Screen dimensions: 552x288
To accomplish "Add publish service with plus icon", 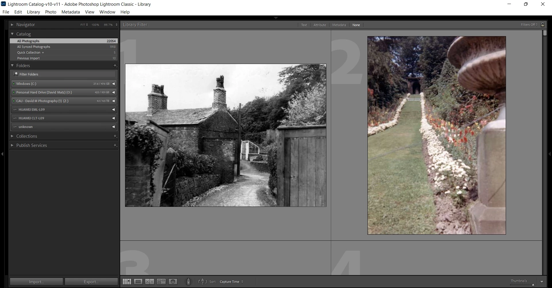I will click(x=115, y=145).
